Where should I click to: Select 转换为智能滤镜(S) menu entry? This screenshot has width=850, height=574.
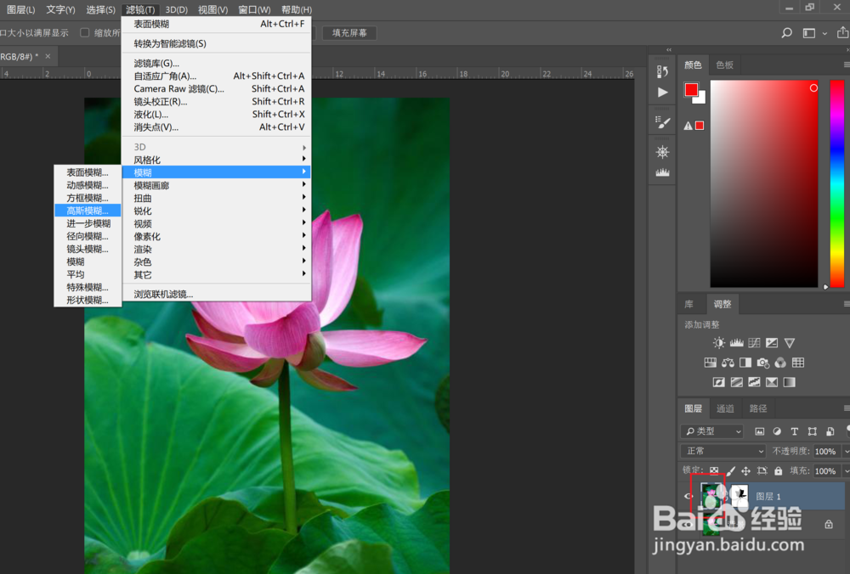click(x=217, y=44)
